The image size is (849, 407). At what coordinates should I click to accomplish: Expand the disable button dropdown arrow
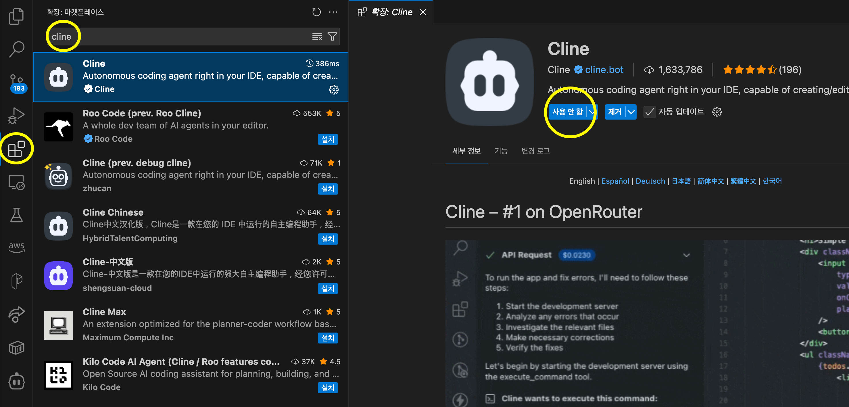[591, 112]
